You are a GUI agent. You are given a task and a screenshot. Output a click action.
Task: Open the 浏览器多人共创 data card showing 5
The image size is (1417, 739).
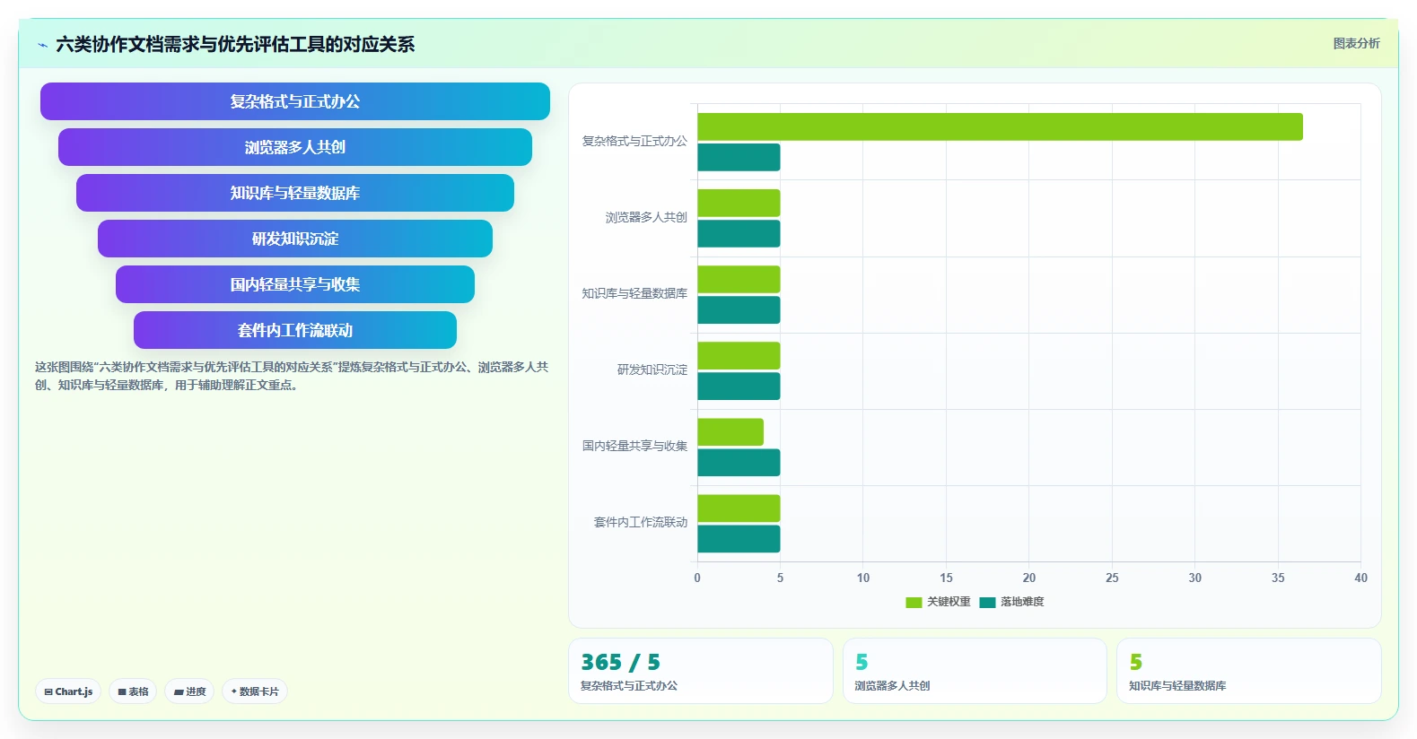click(x=975, y=671)
